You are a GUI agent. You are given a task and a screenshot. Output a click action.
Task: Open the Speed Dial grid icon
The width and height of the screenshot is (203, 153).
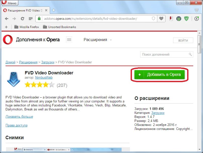coord(31,19)
